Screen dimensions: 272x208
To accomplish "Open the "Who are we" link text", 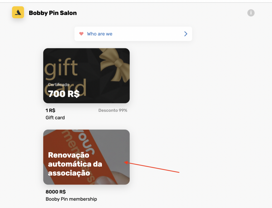I will (100, 34).
